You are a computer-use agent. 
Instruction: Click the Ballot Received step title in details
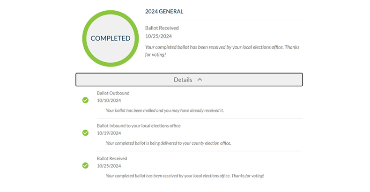coord(112,158)
